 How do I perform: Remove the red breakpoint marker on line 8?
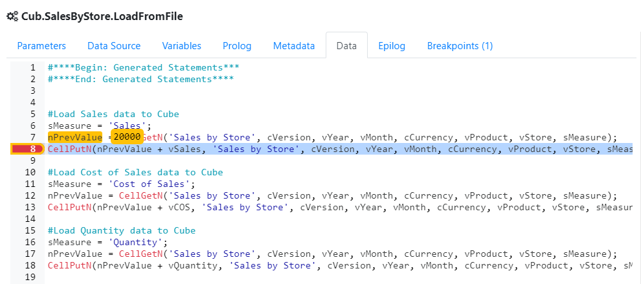26,149
